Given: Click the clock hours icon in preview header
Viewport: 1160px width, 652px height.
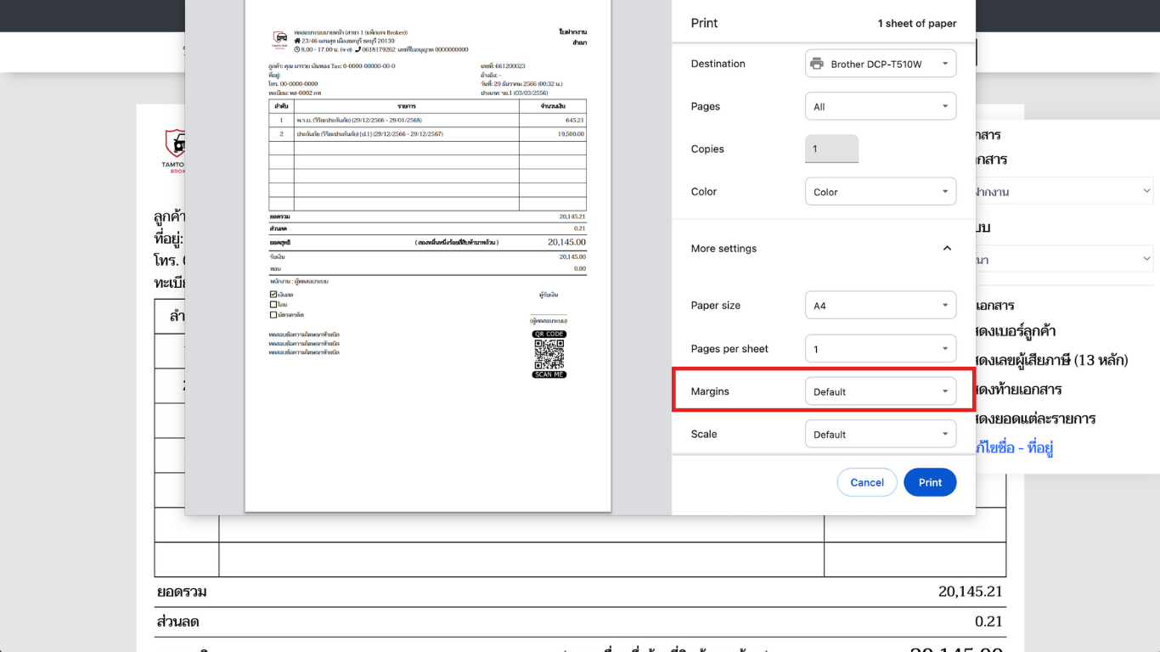Looking at the screenshot, I should tap(297, 49).
